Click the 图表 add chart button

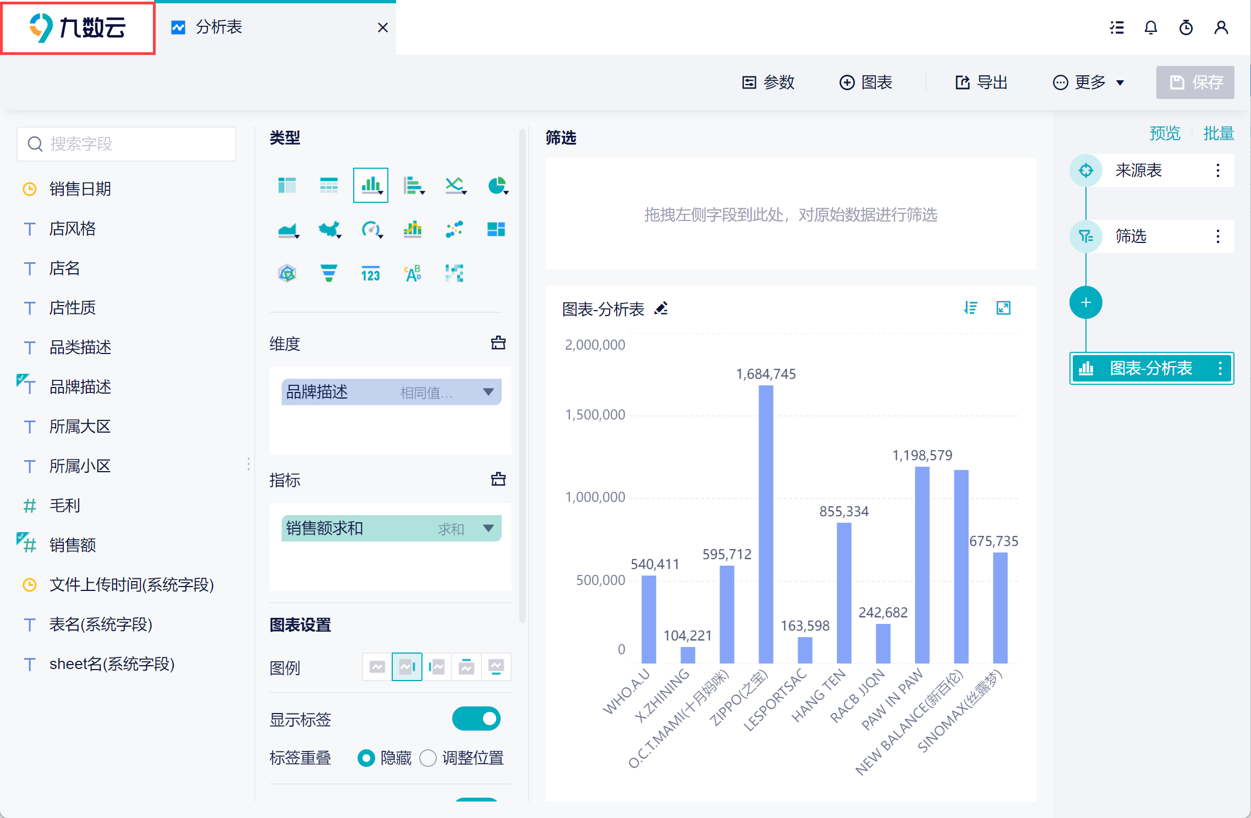coord(866,82)
